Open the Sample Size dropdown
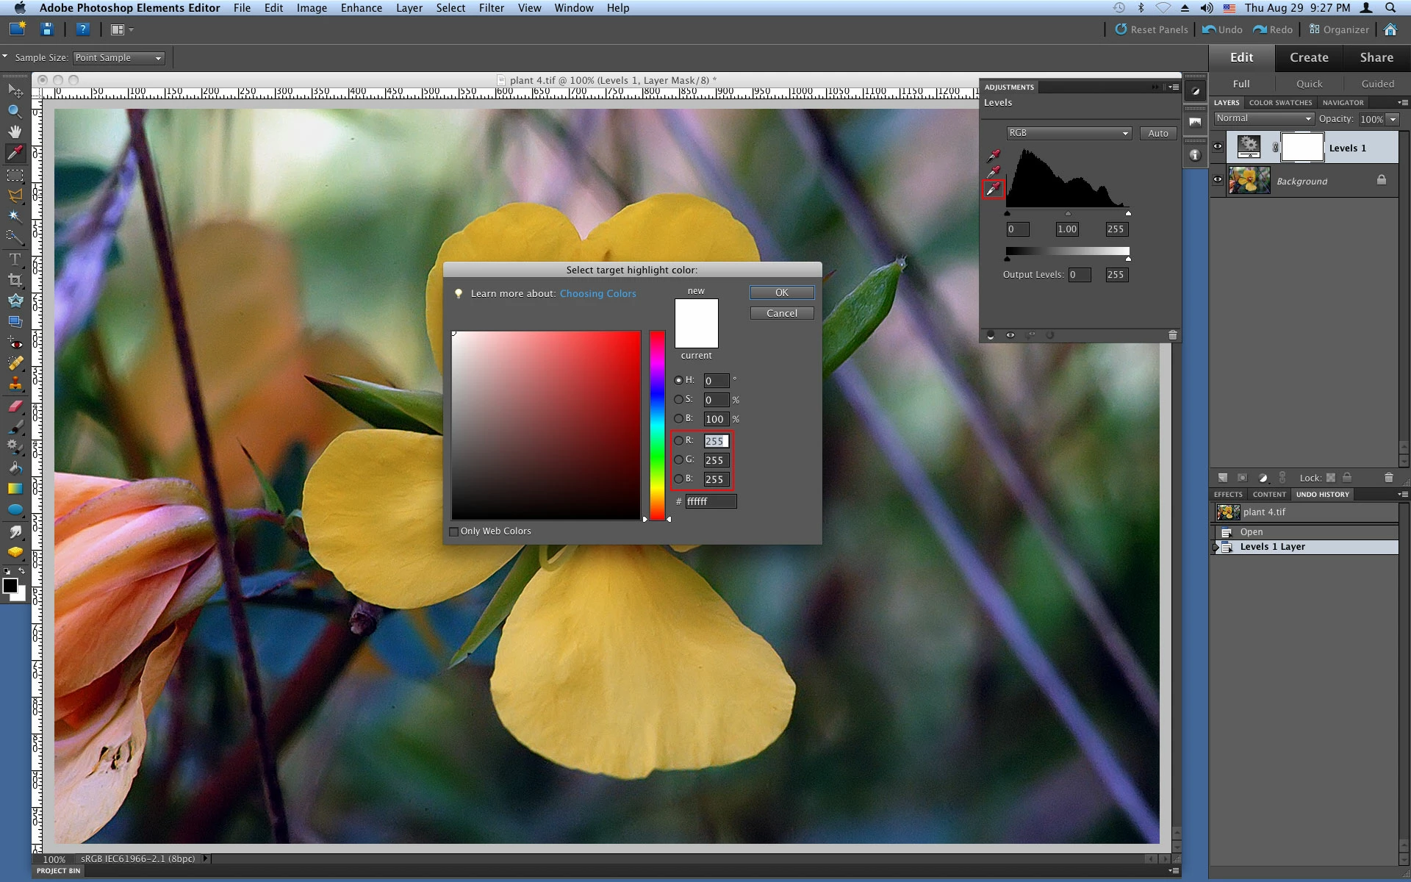The width and height of the screenshot is (1411, 882). (118, 58)
